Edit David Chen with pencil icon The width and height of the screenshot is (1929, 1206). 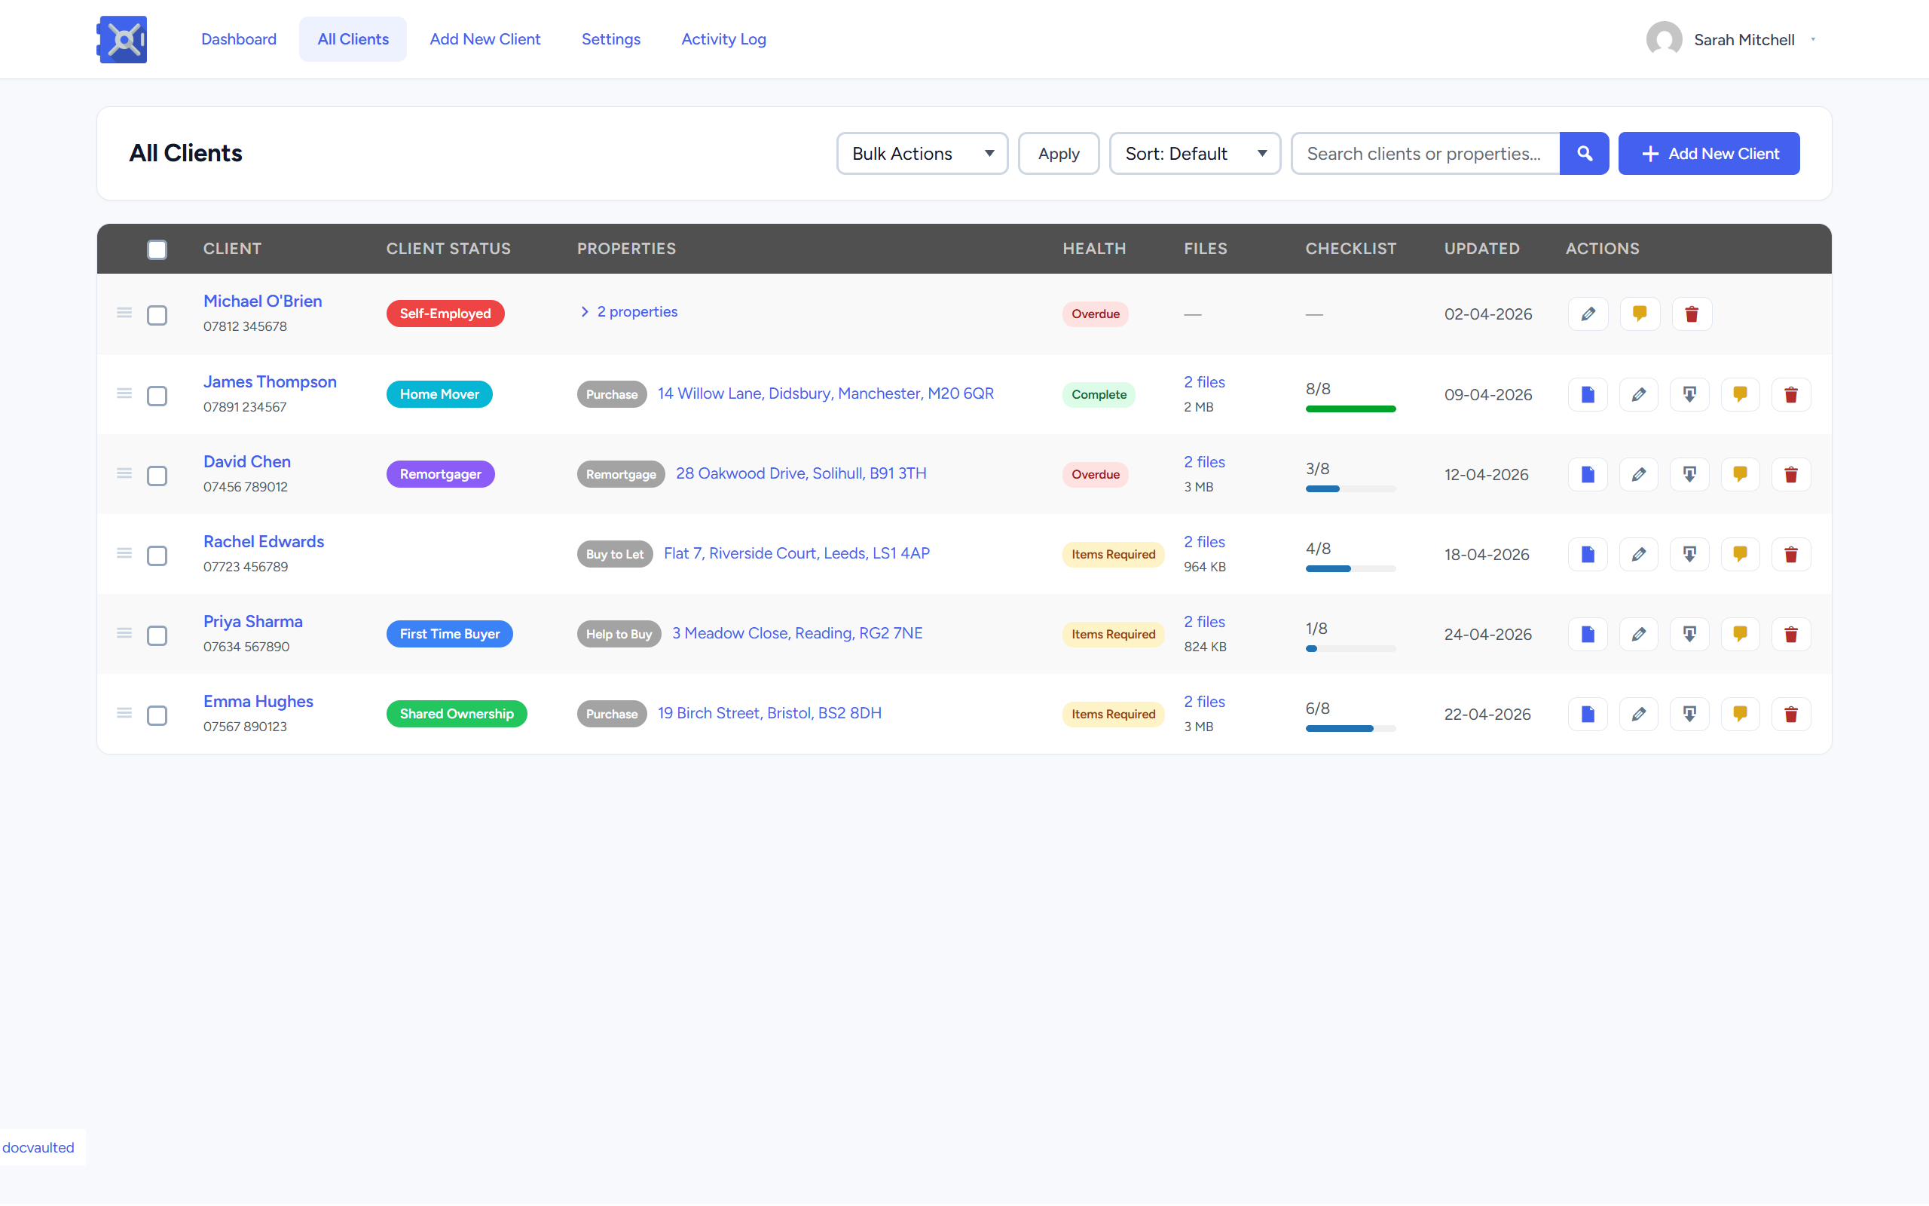tap(1639, 474)
